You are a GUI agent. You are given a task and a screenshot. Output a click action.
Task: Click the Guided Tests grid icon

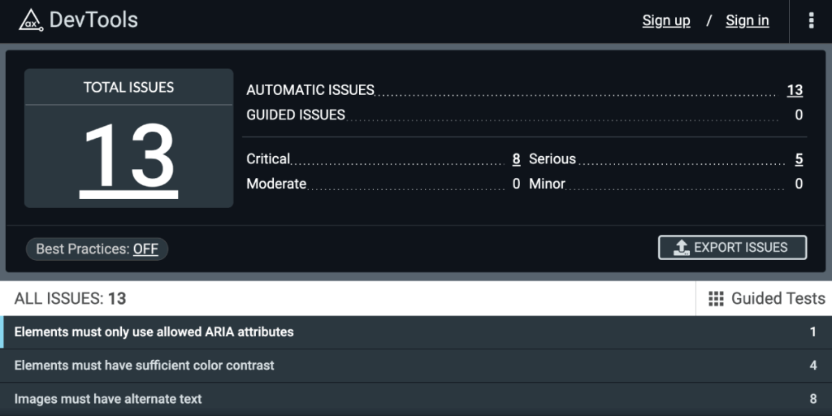(716, 299)
